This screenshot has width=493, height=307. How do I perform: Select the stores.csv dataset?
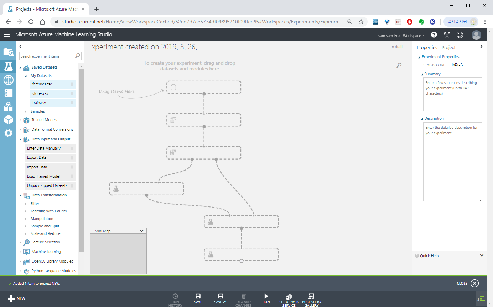[x=53, y=93]
